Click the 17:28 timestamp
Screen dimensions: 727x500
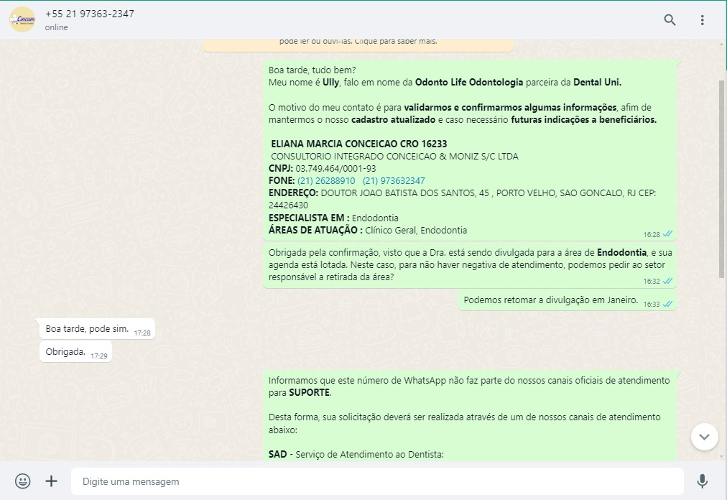[142, 333]
